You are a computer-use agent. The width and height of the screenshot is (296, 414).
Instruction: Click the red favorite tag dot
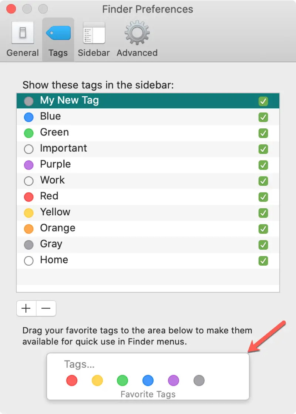click(72, 380)
